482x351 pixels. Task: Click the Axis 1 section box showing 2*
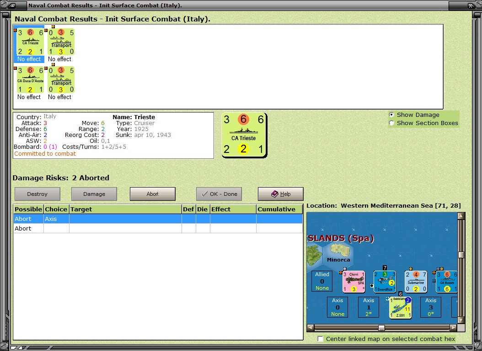(x=368, y=307)
